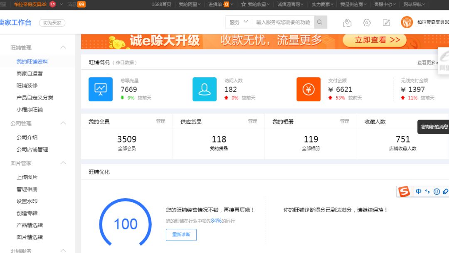Collapse the 旺铺管理 sidebar section
The width and height of the screenshot is (449, 253).
63,47
